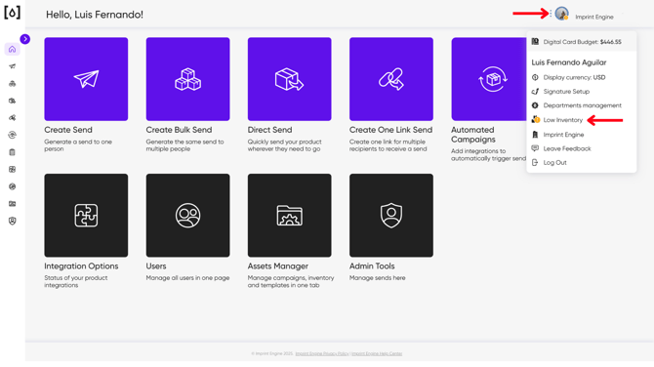The width and height of the screenshot is (654, 367).
Task: Open the Admin Tools shield tile
Action: pos(391,215)
